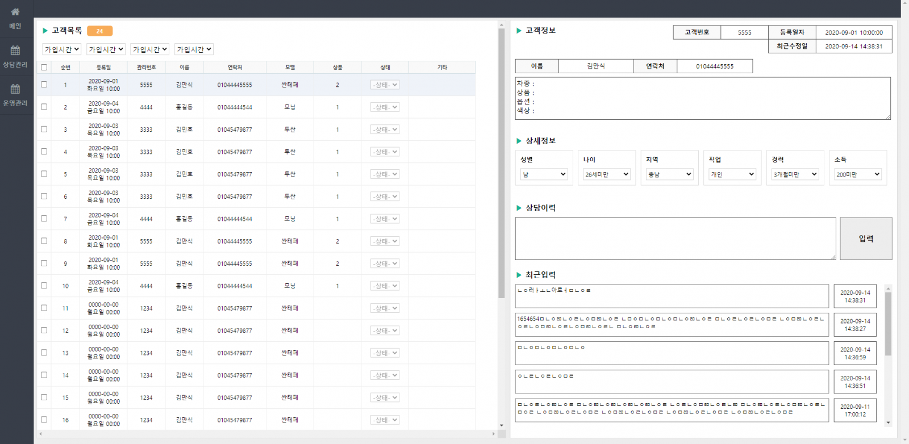Click the green triangle beside 고객목록
The width and height of the screenshot is (909, 444).
45,31
